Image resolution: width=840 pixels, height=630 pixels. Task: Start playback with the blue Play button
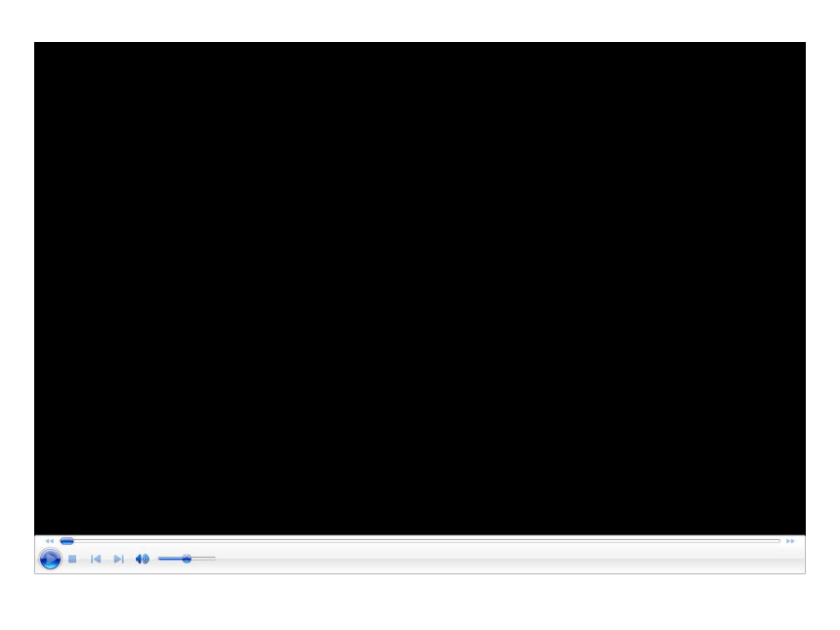point(50,560)
